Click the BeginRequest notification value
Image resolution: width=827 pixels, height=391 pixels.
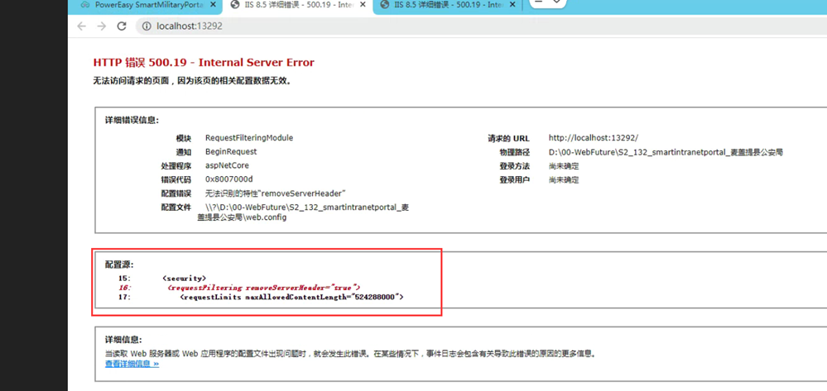pos(231,152)
